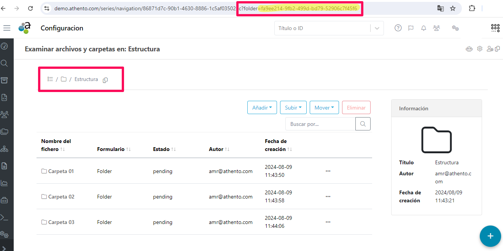
Task: Sort by Nombre del fichero column
Action: coord(62,149)
